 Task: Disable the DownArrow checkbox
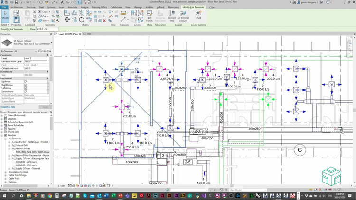coord(26,92)
